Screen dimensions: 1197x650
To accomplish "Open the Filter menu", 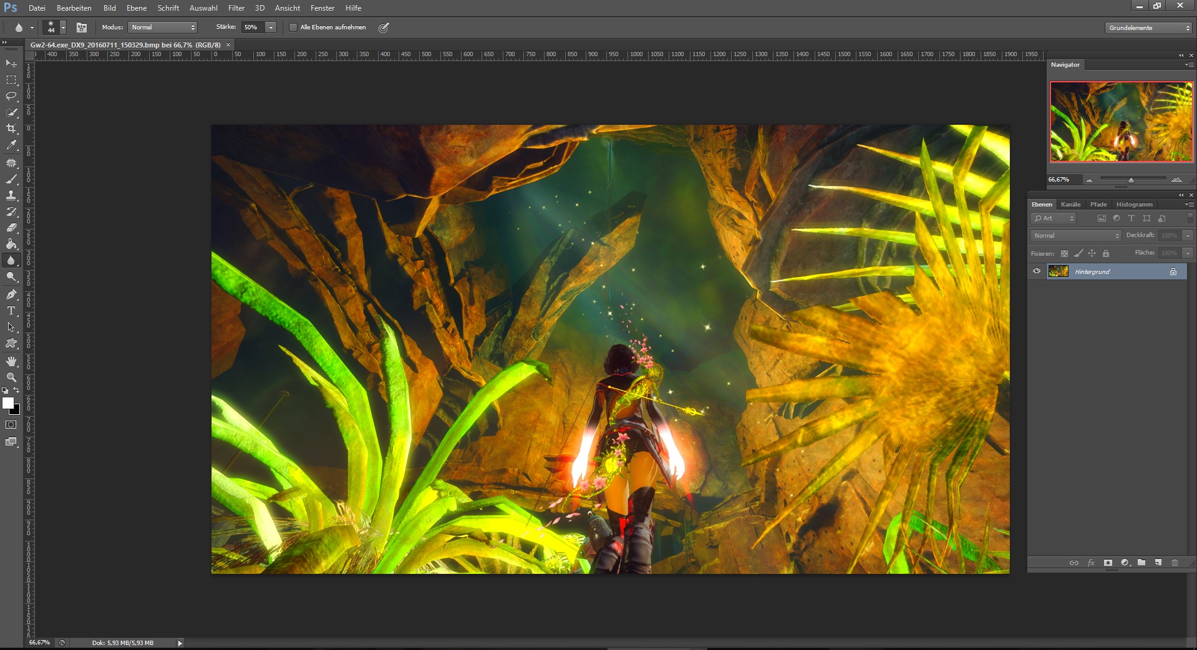I will point(236,8).
